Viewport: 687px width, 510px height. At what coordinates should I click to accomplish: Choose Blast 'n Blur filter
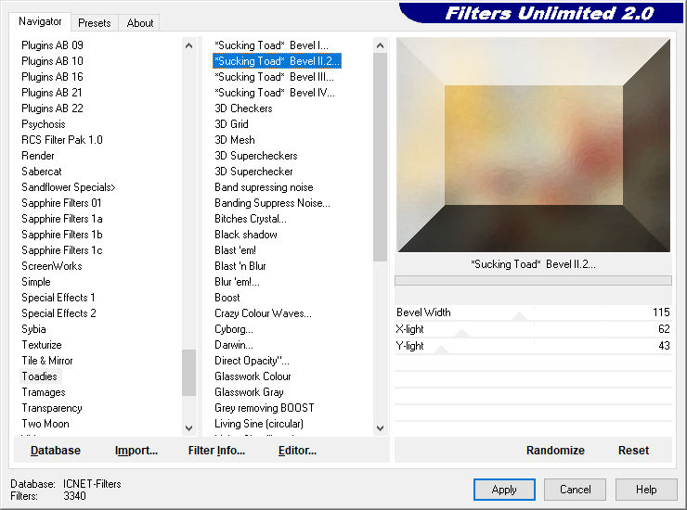click(240, 266)
